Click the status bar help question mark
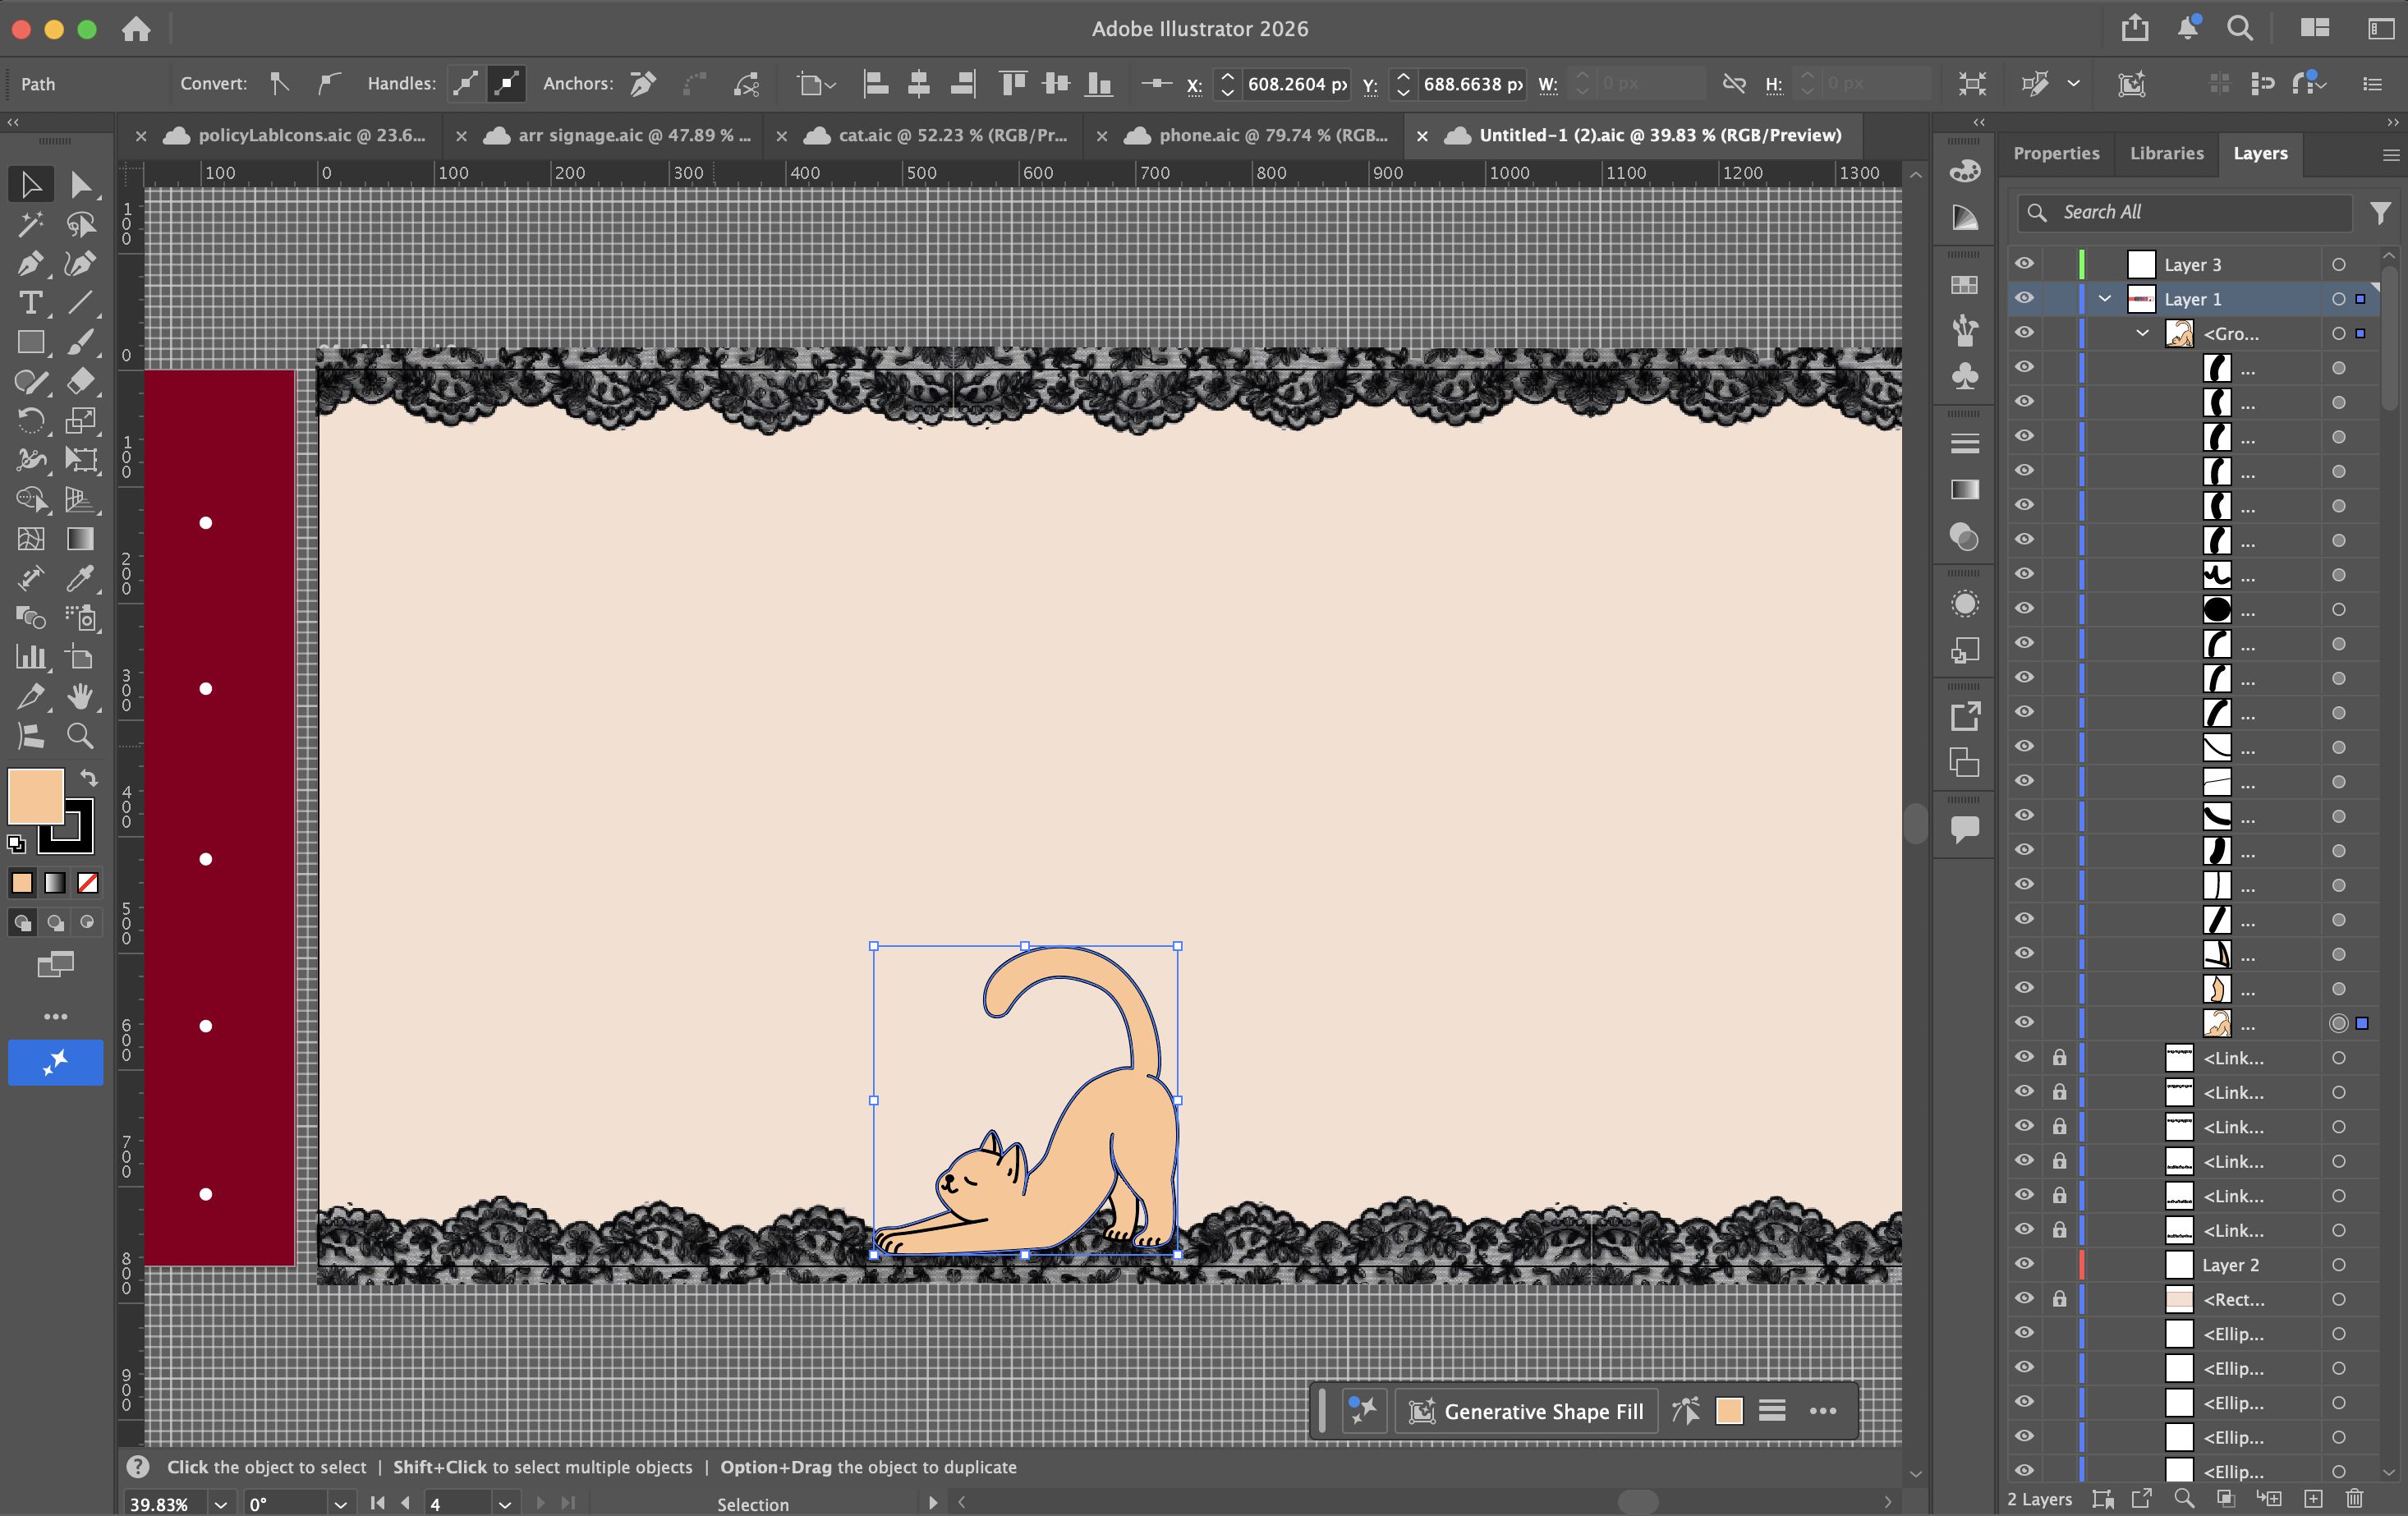 (x=138, y=1466)
